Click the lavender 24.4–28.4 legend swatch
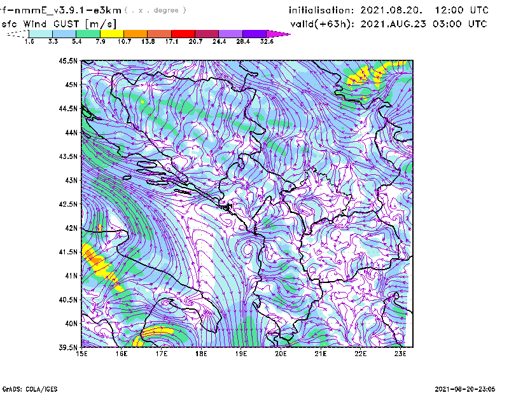Viewport: 509px width, 393px height. point(231,34)
